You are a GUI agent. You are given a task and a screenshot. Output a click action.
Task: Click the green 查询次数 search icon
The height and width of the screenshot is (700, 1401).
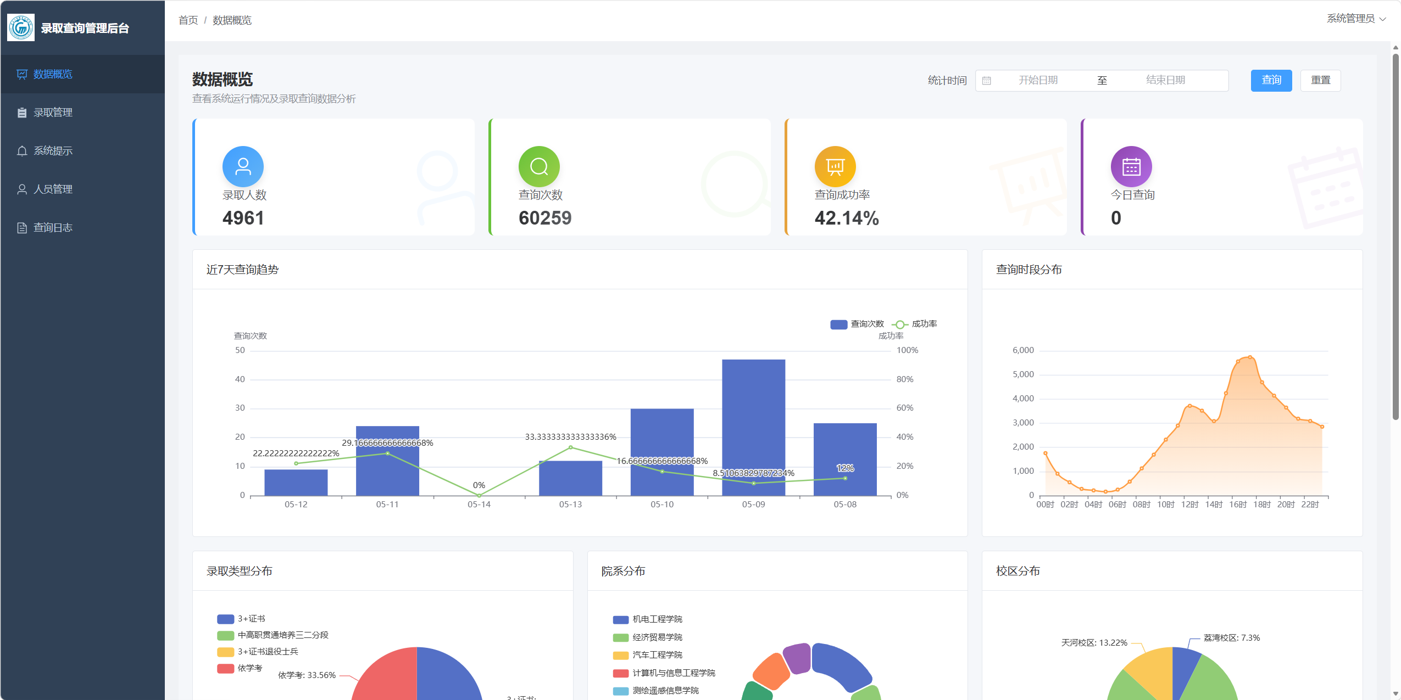point(539,166)
